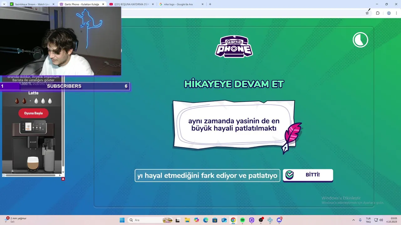The image size is (401, 225).
Task: Open a new browser tab
Action: click(210, 4)
